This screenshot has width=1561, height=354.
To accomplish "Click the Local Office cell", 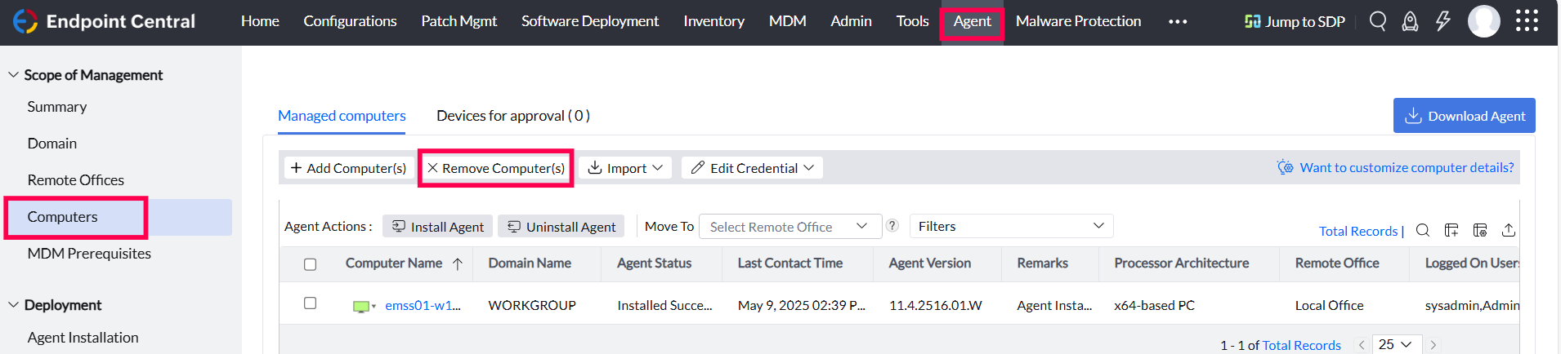I will tap(1329, 305).
